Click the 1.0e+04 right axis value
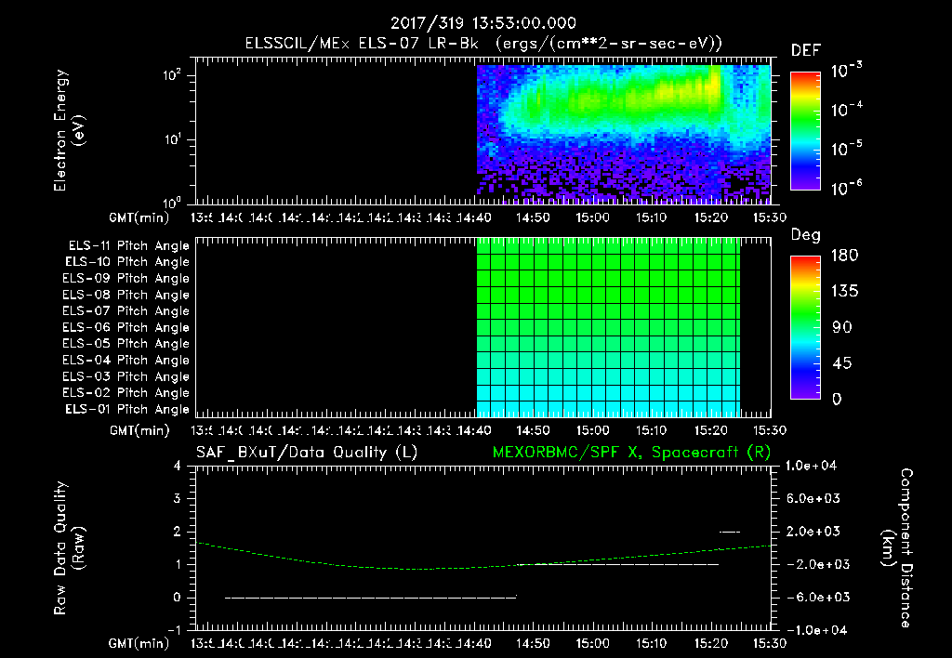This screenshot has width=952, height=658. tap(811, 466)
